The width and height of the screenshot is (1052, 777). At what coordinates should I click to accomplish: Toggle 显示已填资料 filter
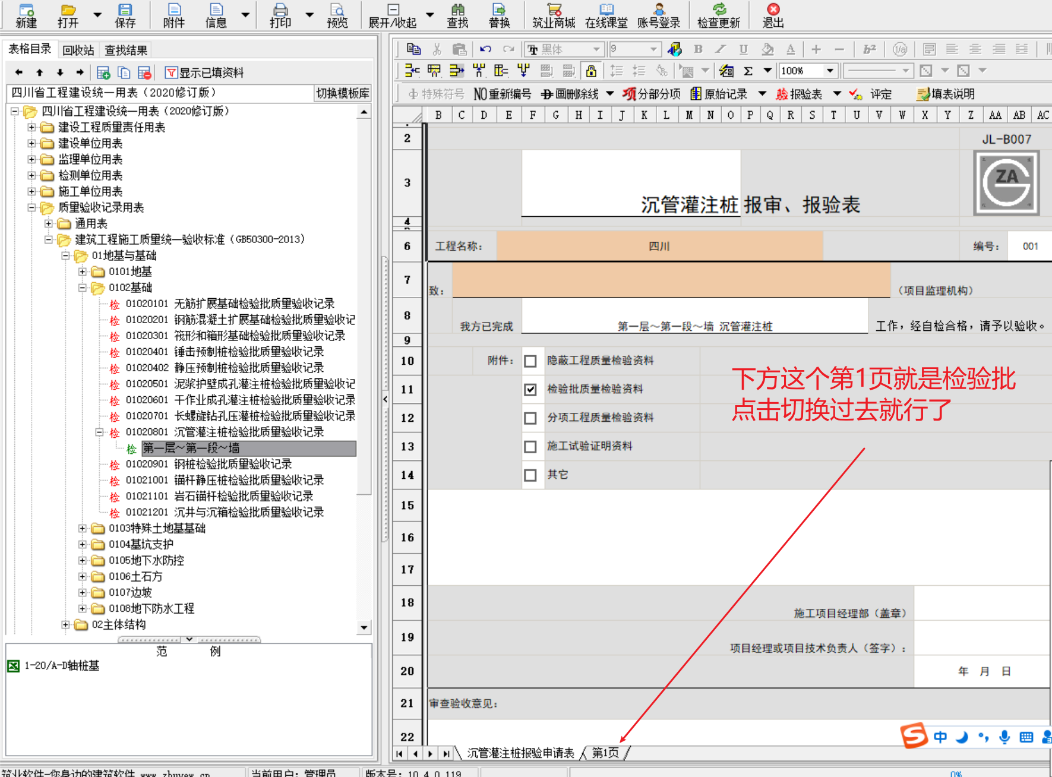[x=204, y=72]
